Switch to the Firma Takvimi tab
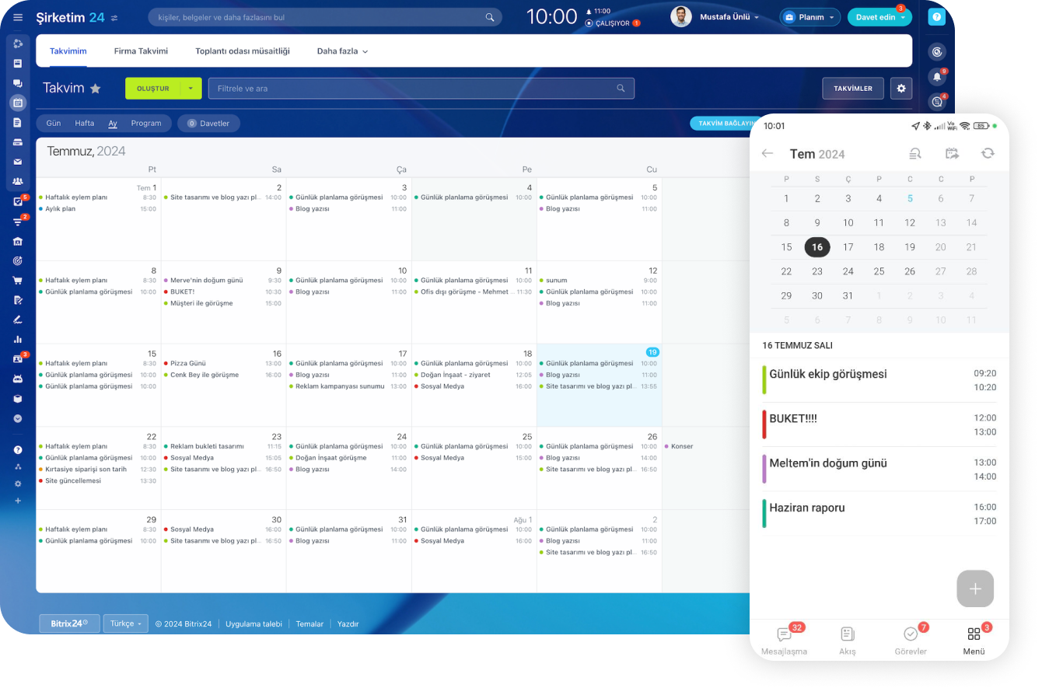The width and height of the screenshot is (1042, 695). 141,51
